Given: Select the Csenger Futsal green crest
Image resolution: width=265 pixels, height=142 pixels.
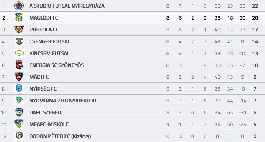Looking at the screenshot, I should pos(19,41).
